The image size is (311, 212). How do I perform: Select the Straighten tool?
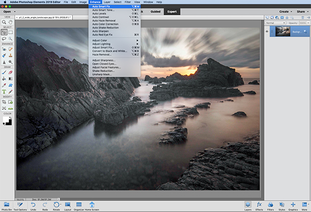pos(10,108)
